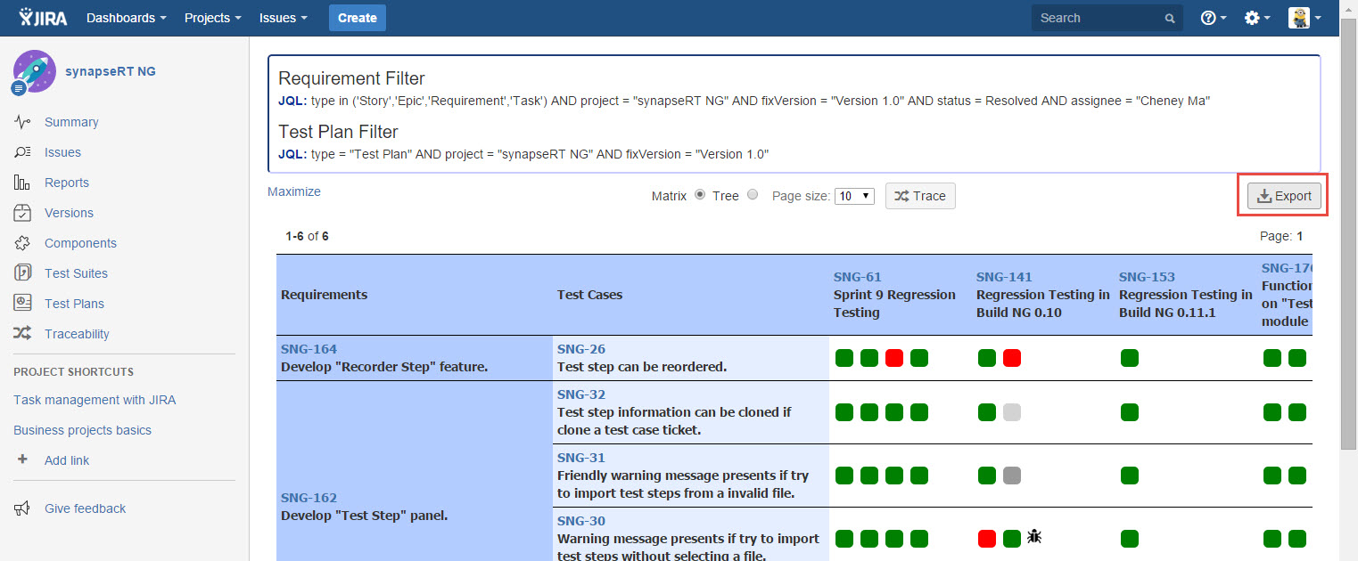Expand the Dashboards menu
The image size is (1358, 561).
[127, 18]
